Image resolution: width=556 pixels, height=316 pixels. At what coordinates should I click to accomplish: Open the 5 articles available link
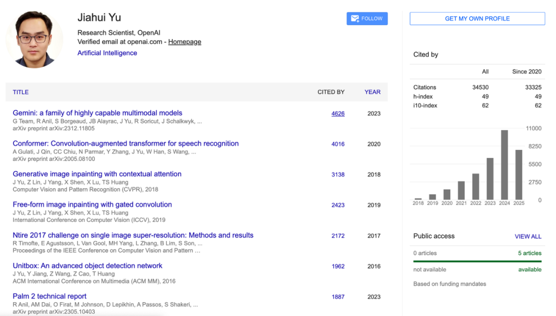point(529,253)
